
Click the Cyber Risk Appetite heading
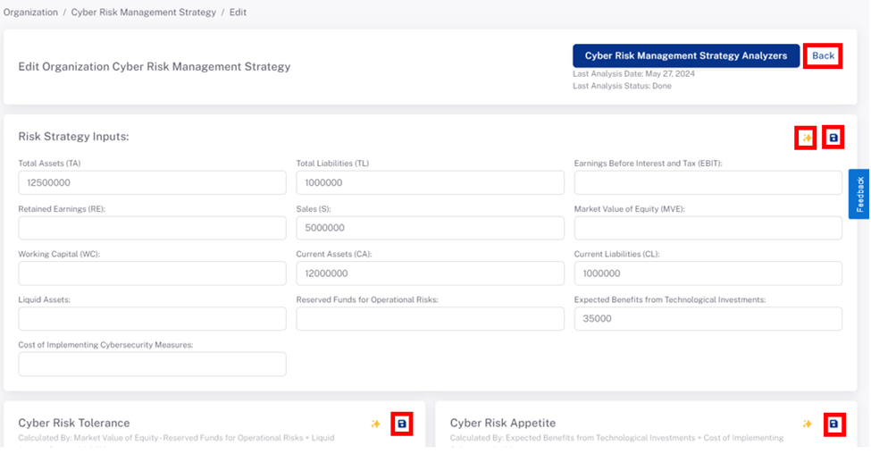503,423
